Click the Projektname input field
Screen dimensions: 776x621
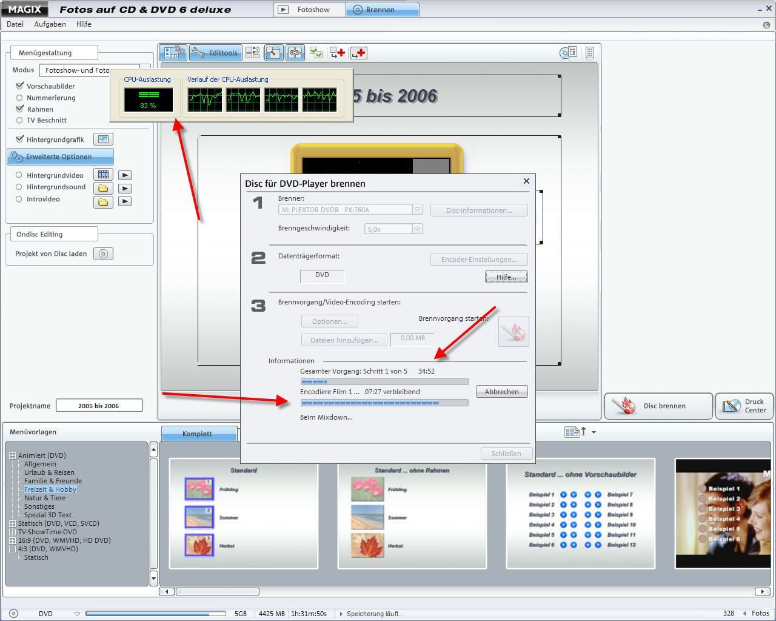[99, 406]
